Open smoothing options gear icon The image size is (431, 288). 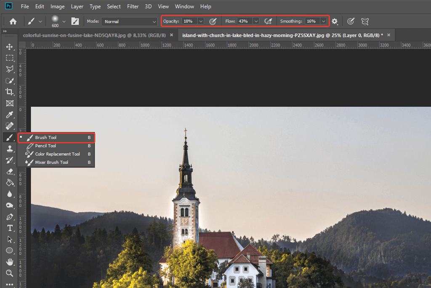click(335, 21)
